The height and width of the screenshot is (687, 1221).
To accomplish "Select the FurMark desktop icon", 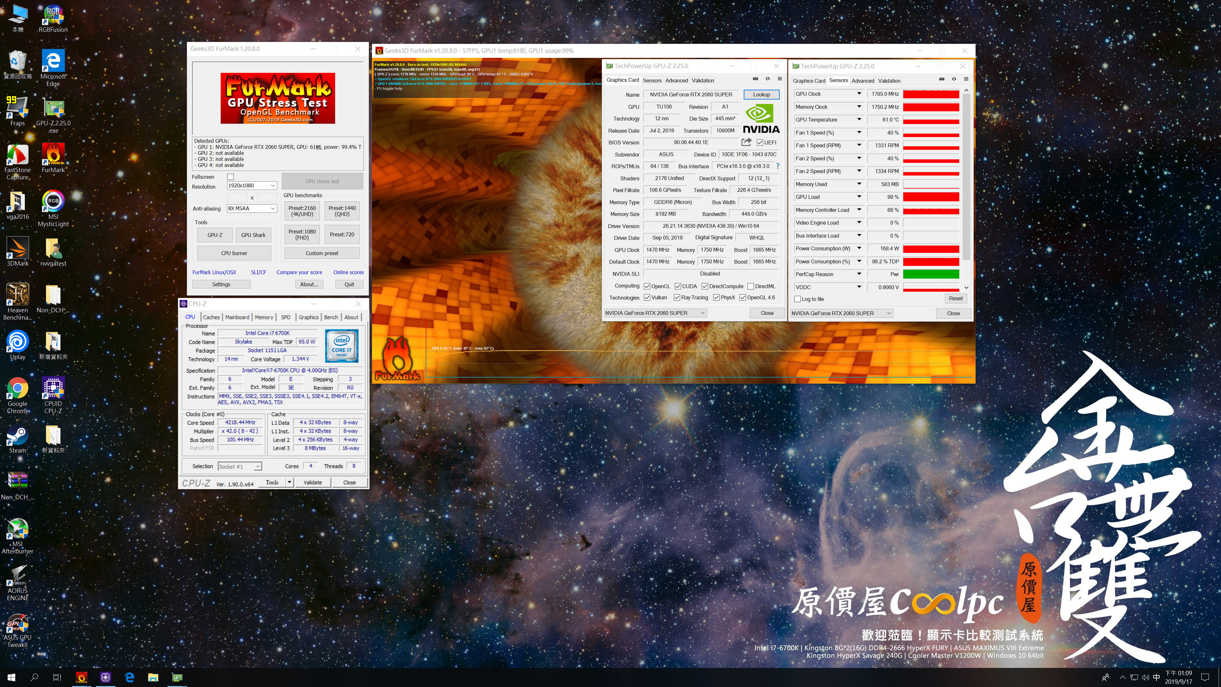I will (53, 158).
